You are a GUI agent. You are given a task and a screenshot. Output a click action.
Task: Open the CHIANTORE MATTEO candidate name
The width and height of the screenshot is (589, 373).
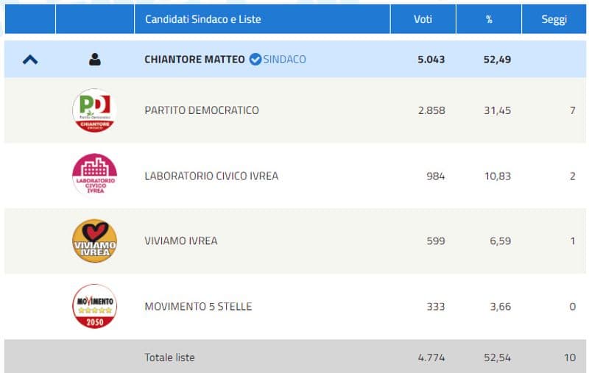point(194,60)
